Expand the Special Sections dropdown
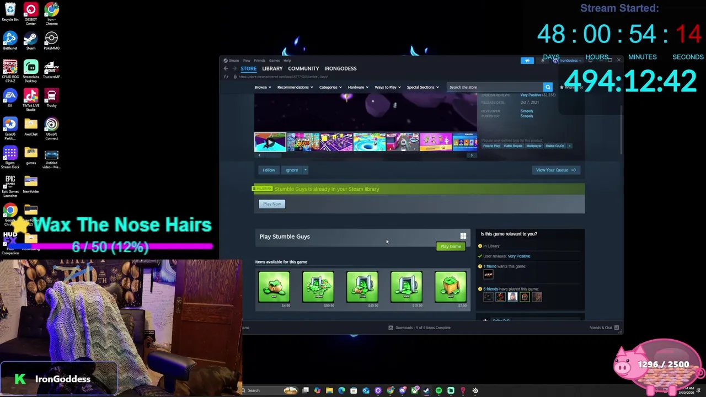 423,87
